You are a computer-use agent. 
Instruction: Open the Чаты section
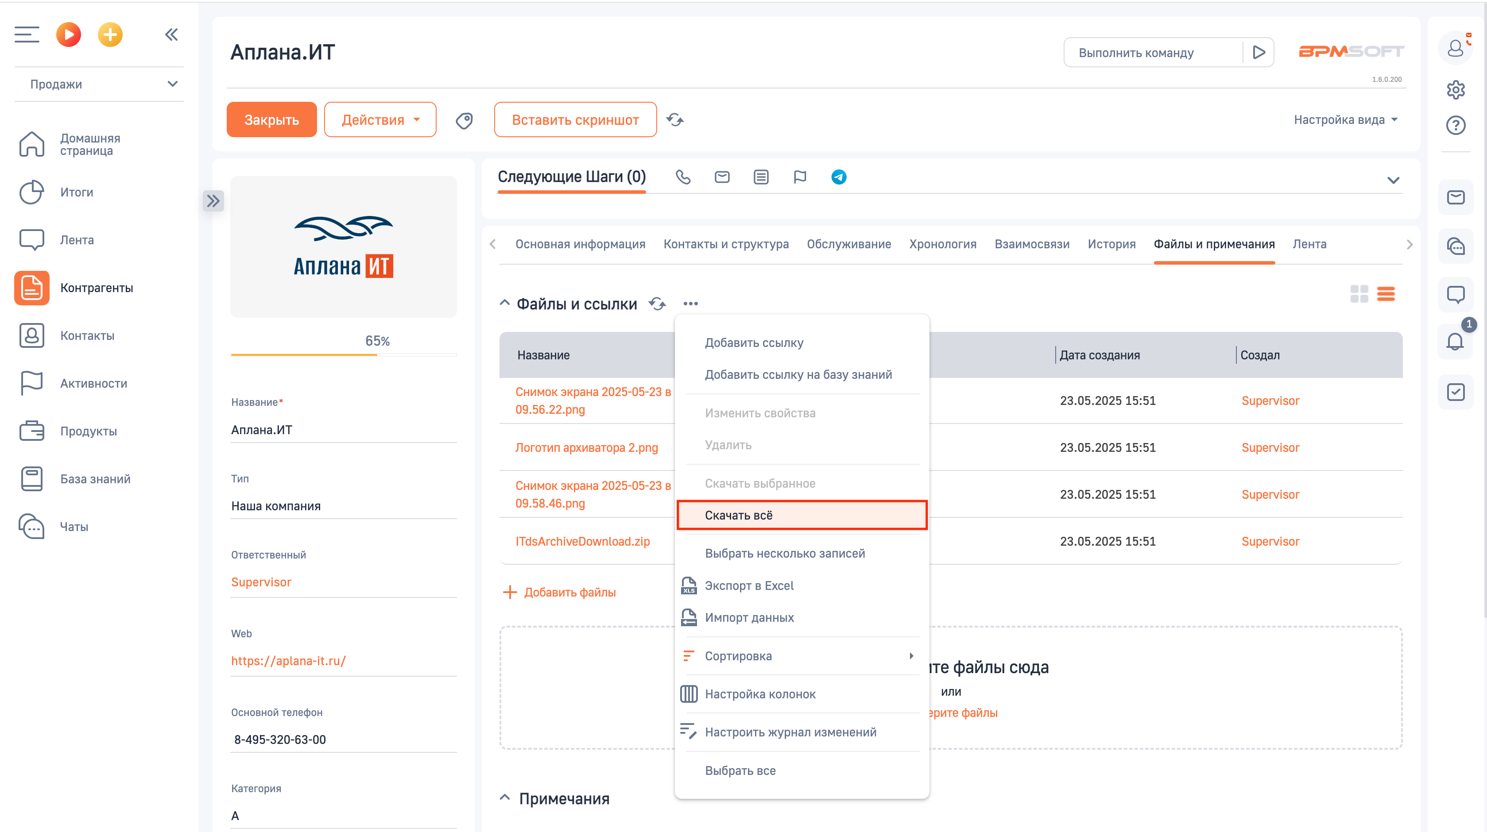point(53,527)
